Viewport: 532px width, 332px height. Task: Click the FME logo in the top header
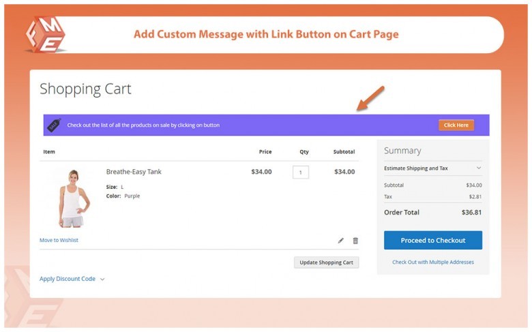[x=46, y=34]
